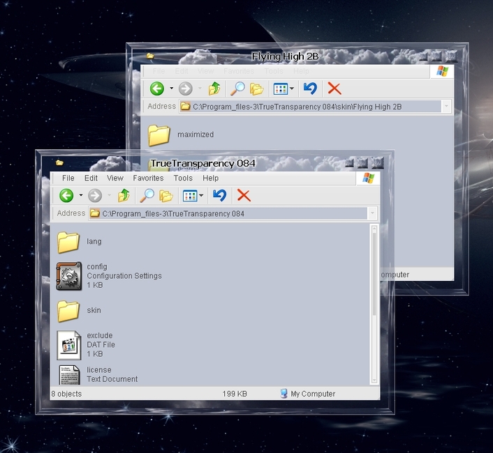Viewport: 493px width, 453px height.
Task: Toggle Folders pane in Flying High 2B window
Action: point(257,89)
